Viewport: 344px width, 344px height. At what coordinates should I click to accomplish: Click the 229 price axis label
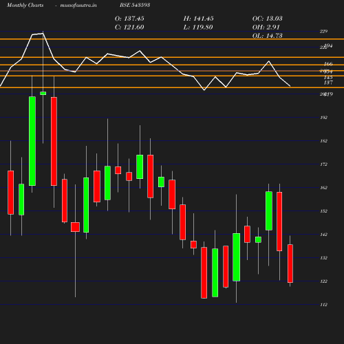[323, 31]
